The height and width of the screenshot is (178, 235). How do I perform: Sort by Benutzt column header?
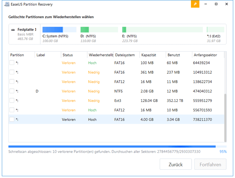click(179, 55)
